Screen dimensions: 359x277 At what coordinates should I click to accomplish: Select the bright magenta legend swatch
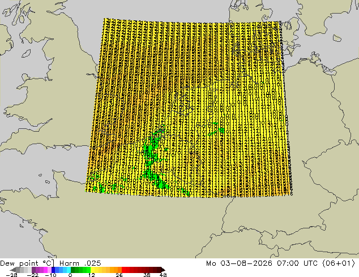tap(45, 270)
